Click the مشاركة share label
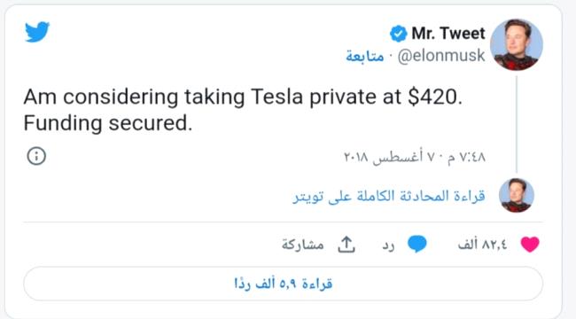Screen dimensions: 576x319 tap(303, 245)
